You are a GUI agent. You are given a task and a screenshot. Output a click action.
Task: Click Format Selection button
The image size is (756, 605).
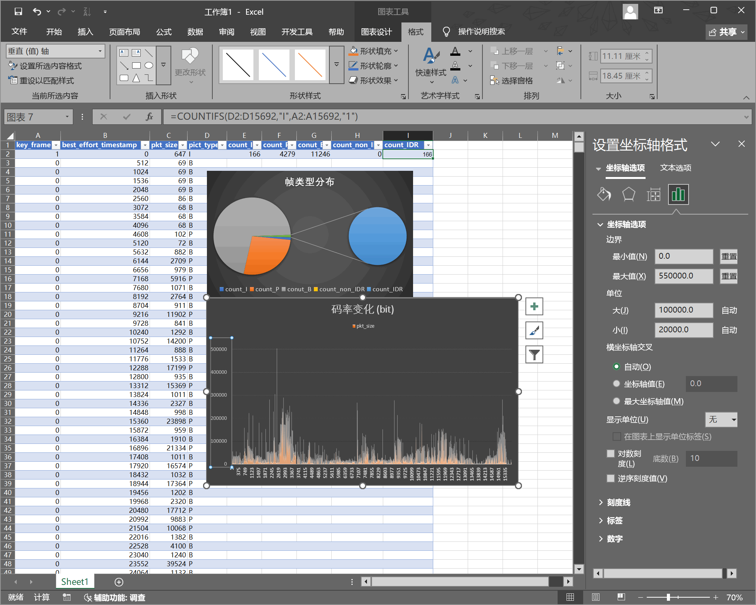pos(46,66)
